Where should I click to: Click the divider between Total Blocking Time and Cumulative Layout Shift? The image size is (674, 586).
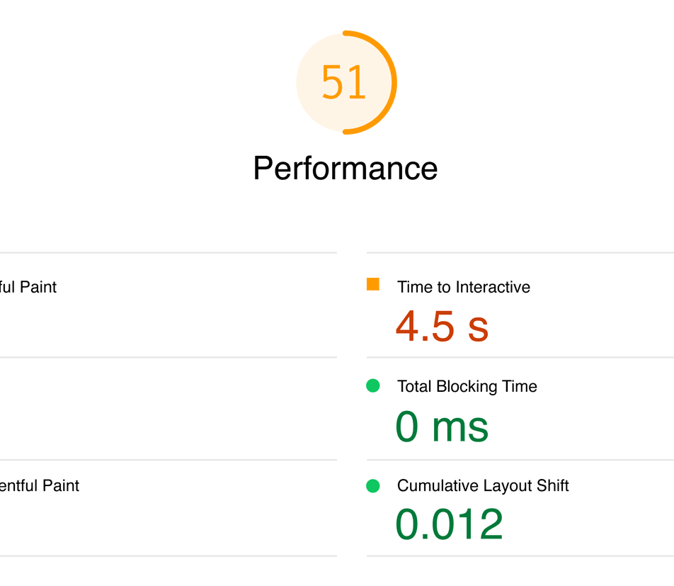[x=520, y=460]
